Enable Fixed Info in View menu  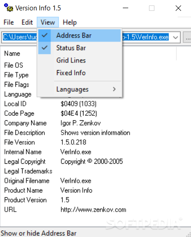point(79,73)
